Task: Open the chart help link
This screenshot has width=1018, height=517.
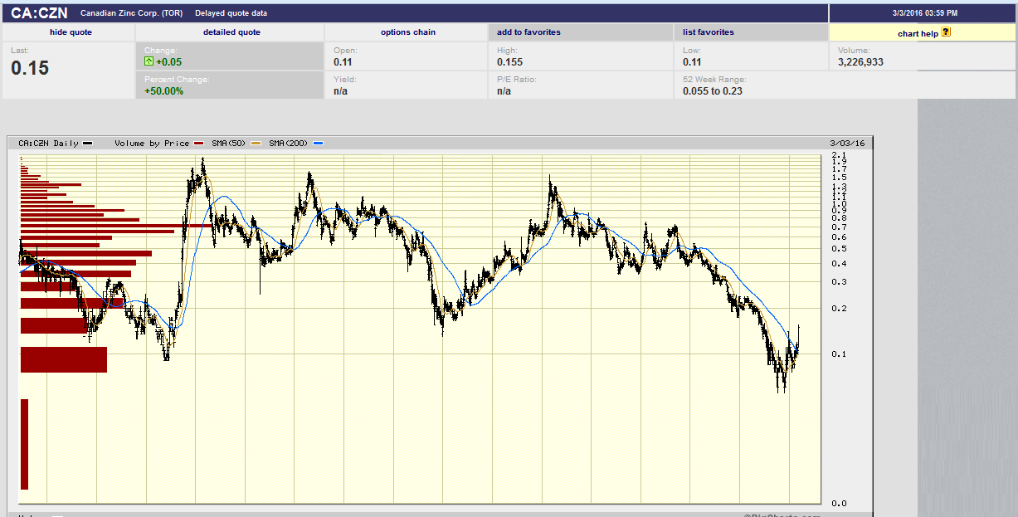Action: [x=918, y=33]
